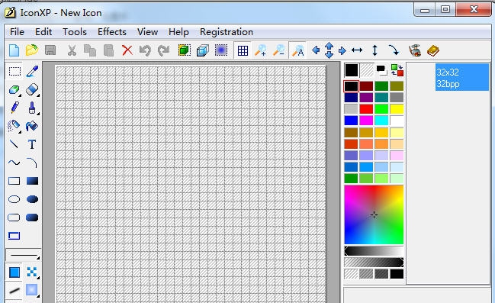Select the flood fill bucket tool

pyautogui.click(x=32, y=126)
